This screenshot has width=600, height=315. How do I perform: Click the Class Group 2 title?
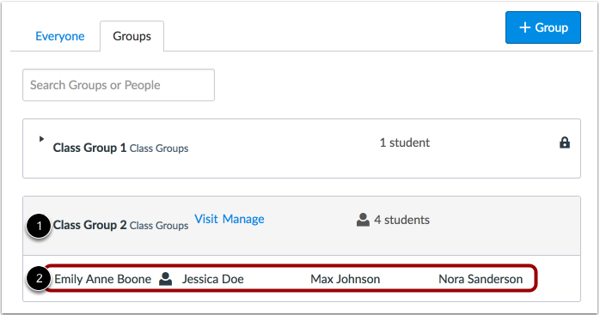89,225
